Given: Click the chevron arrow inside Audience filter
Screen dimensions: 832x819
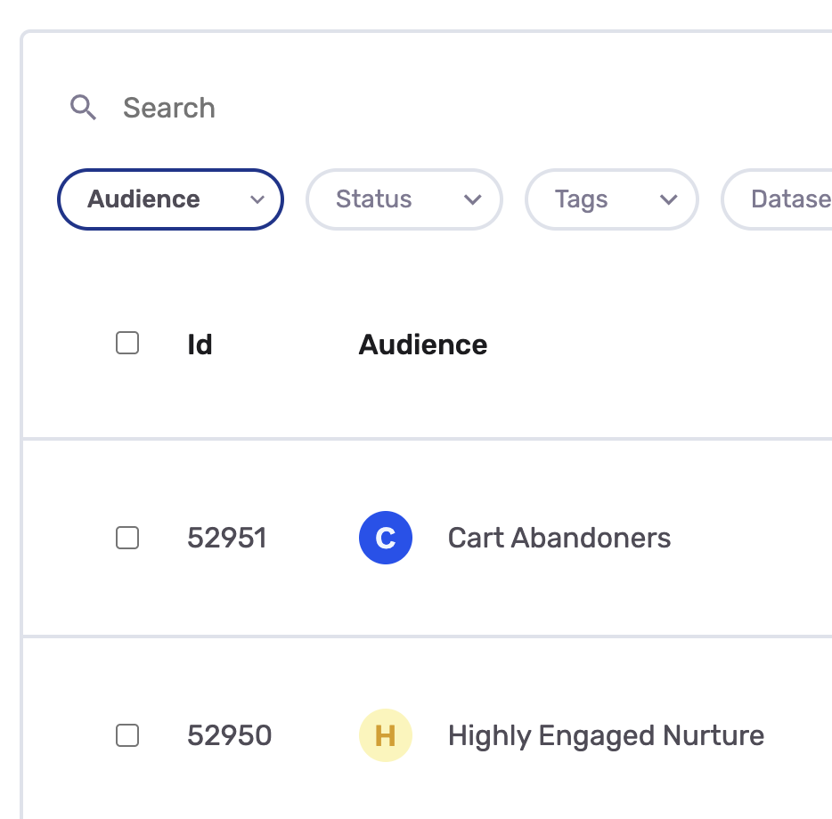Looking at the screenshot, I should pos(257,199).
